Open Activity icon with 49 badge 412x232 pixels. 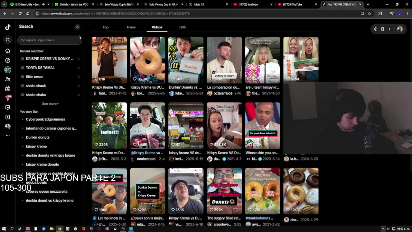click(x=8, y=98)
